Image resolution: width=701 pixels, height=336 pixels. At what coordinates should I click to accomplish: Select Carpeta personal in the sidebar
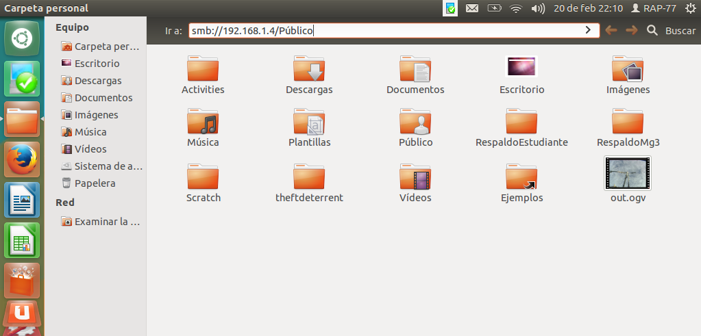100,47
